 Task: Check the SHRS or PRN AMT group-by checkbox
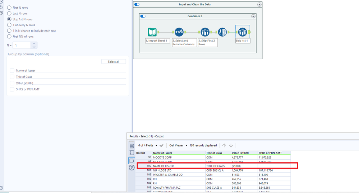[x=12, y=89]
